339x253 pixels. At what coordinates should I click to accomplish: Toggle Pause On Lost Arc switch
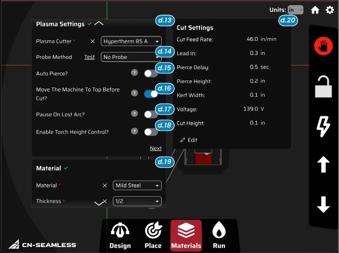click(151, 114)
